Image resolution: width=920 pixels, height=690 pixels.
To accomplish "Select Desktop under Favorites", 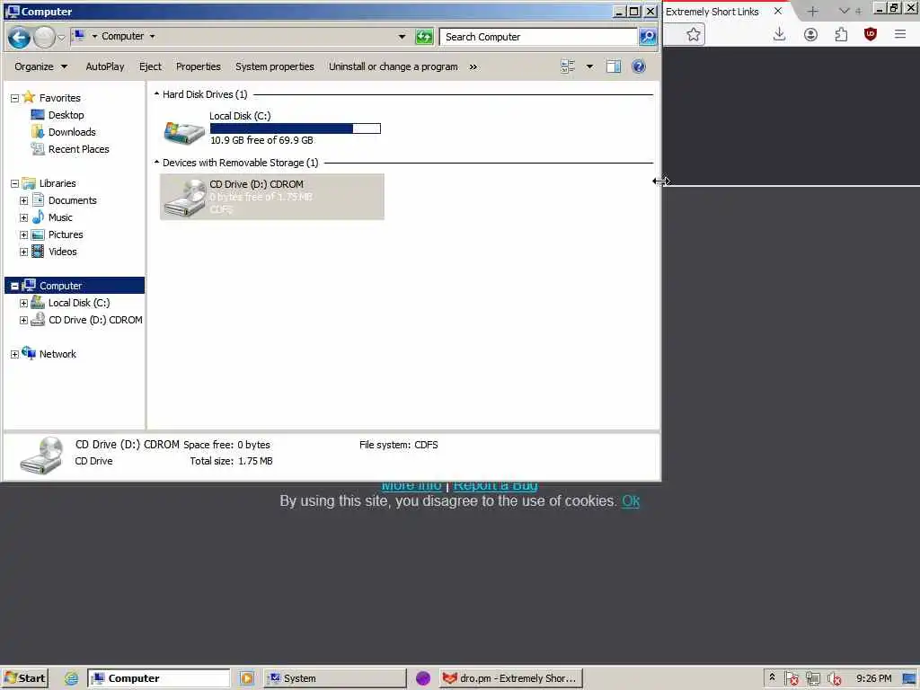I will click(x=66, y=115).
